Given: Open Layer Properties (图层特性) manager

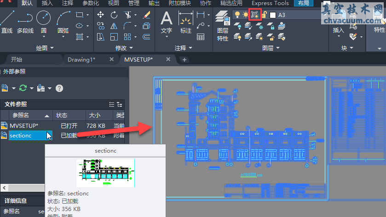Looking at the screenshot, I should point(223,26).
